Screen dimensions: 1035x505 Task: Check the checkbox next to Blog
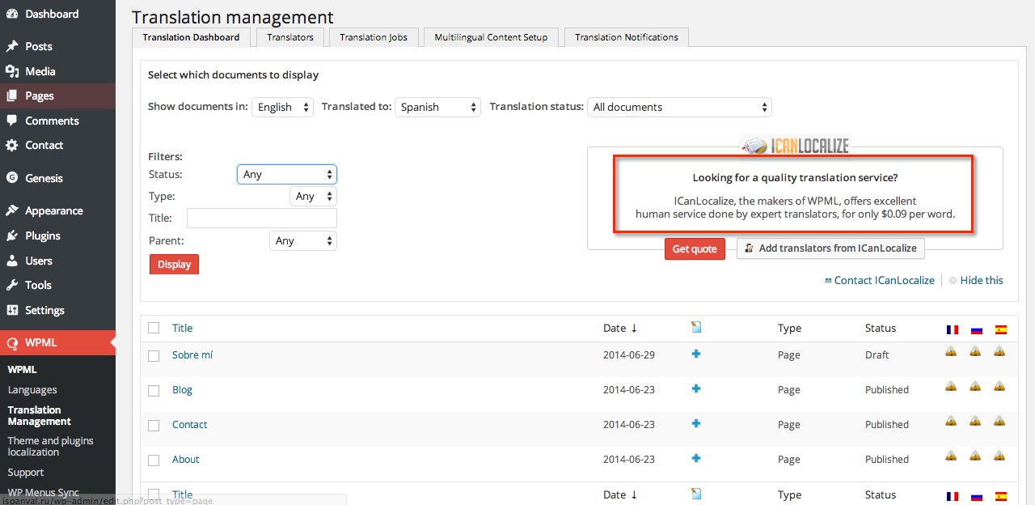[154, 390]
